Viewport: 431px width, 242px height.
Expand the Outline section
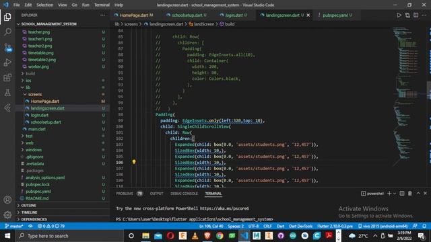pyautogui.click(x=63, y=205)
